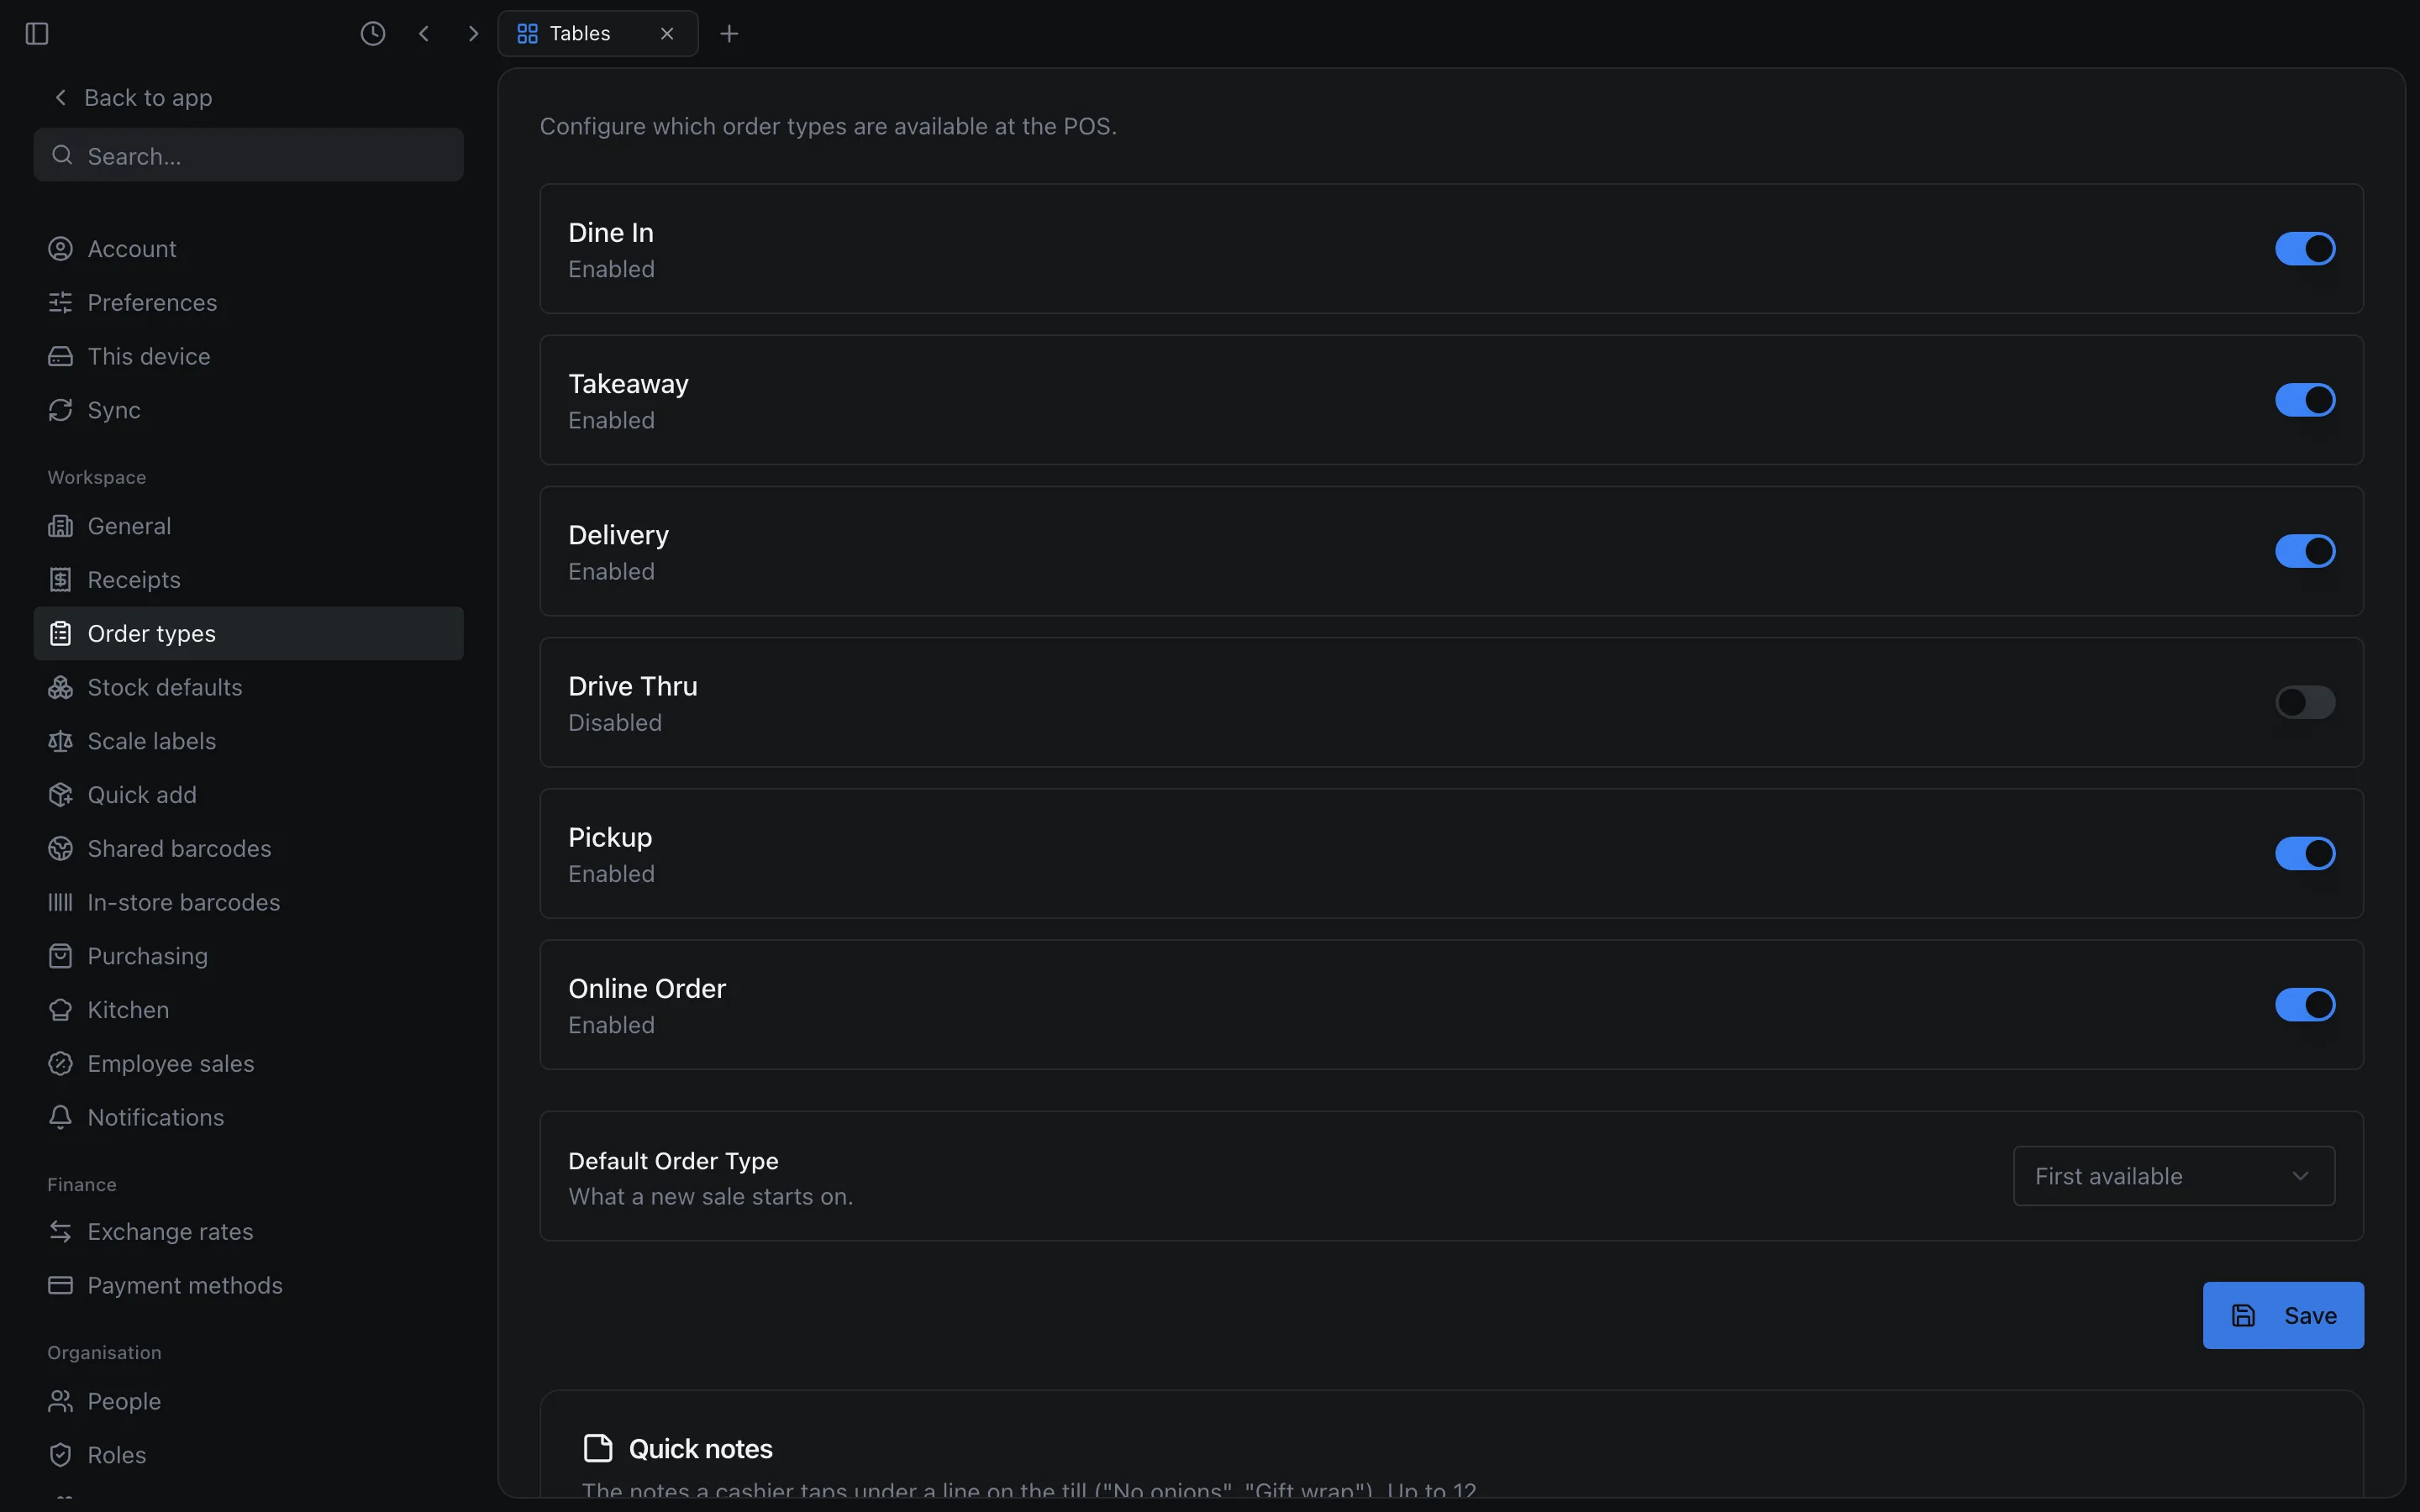Open Employee sales settings
The image size is (2420, 1512).
coord(248,1064)
